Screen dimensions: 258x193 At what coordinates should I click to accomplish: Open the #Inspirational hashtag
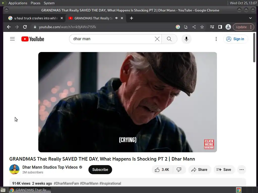click(110, 183)
